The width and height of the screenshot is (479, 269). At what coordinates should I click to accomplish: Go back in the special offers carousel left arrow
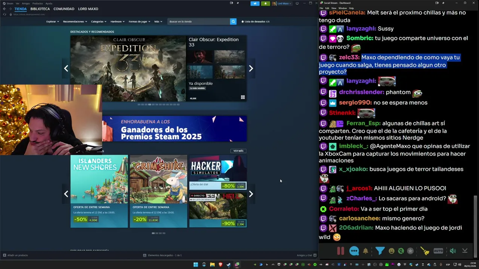[66, 194]
